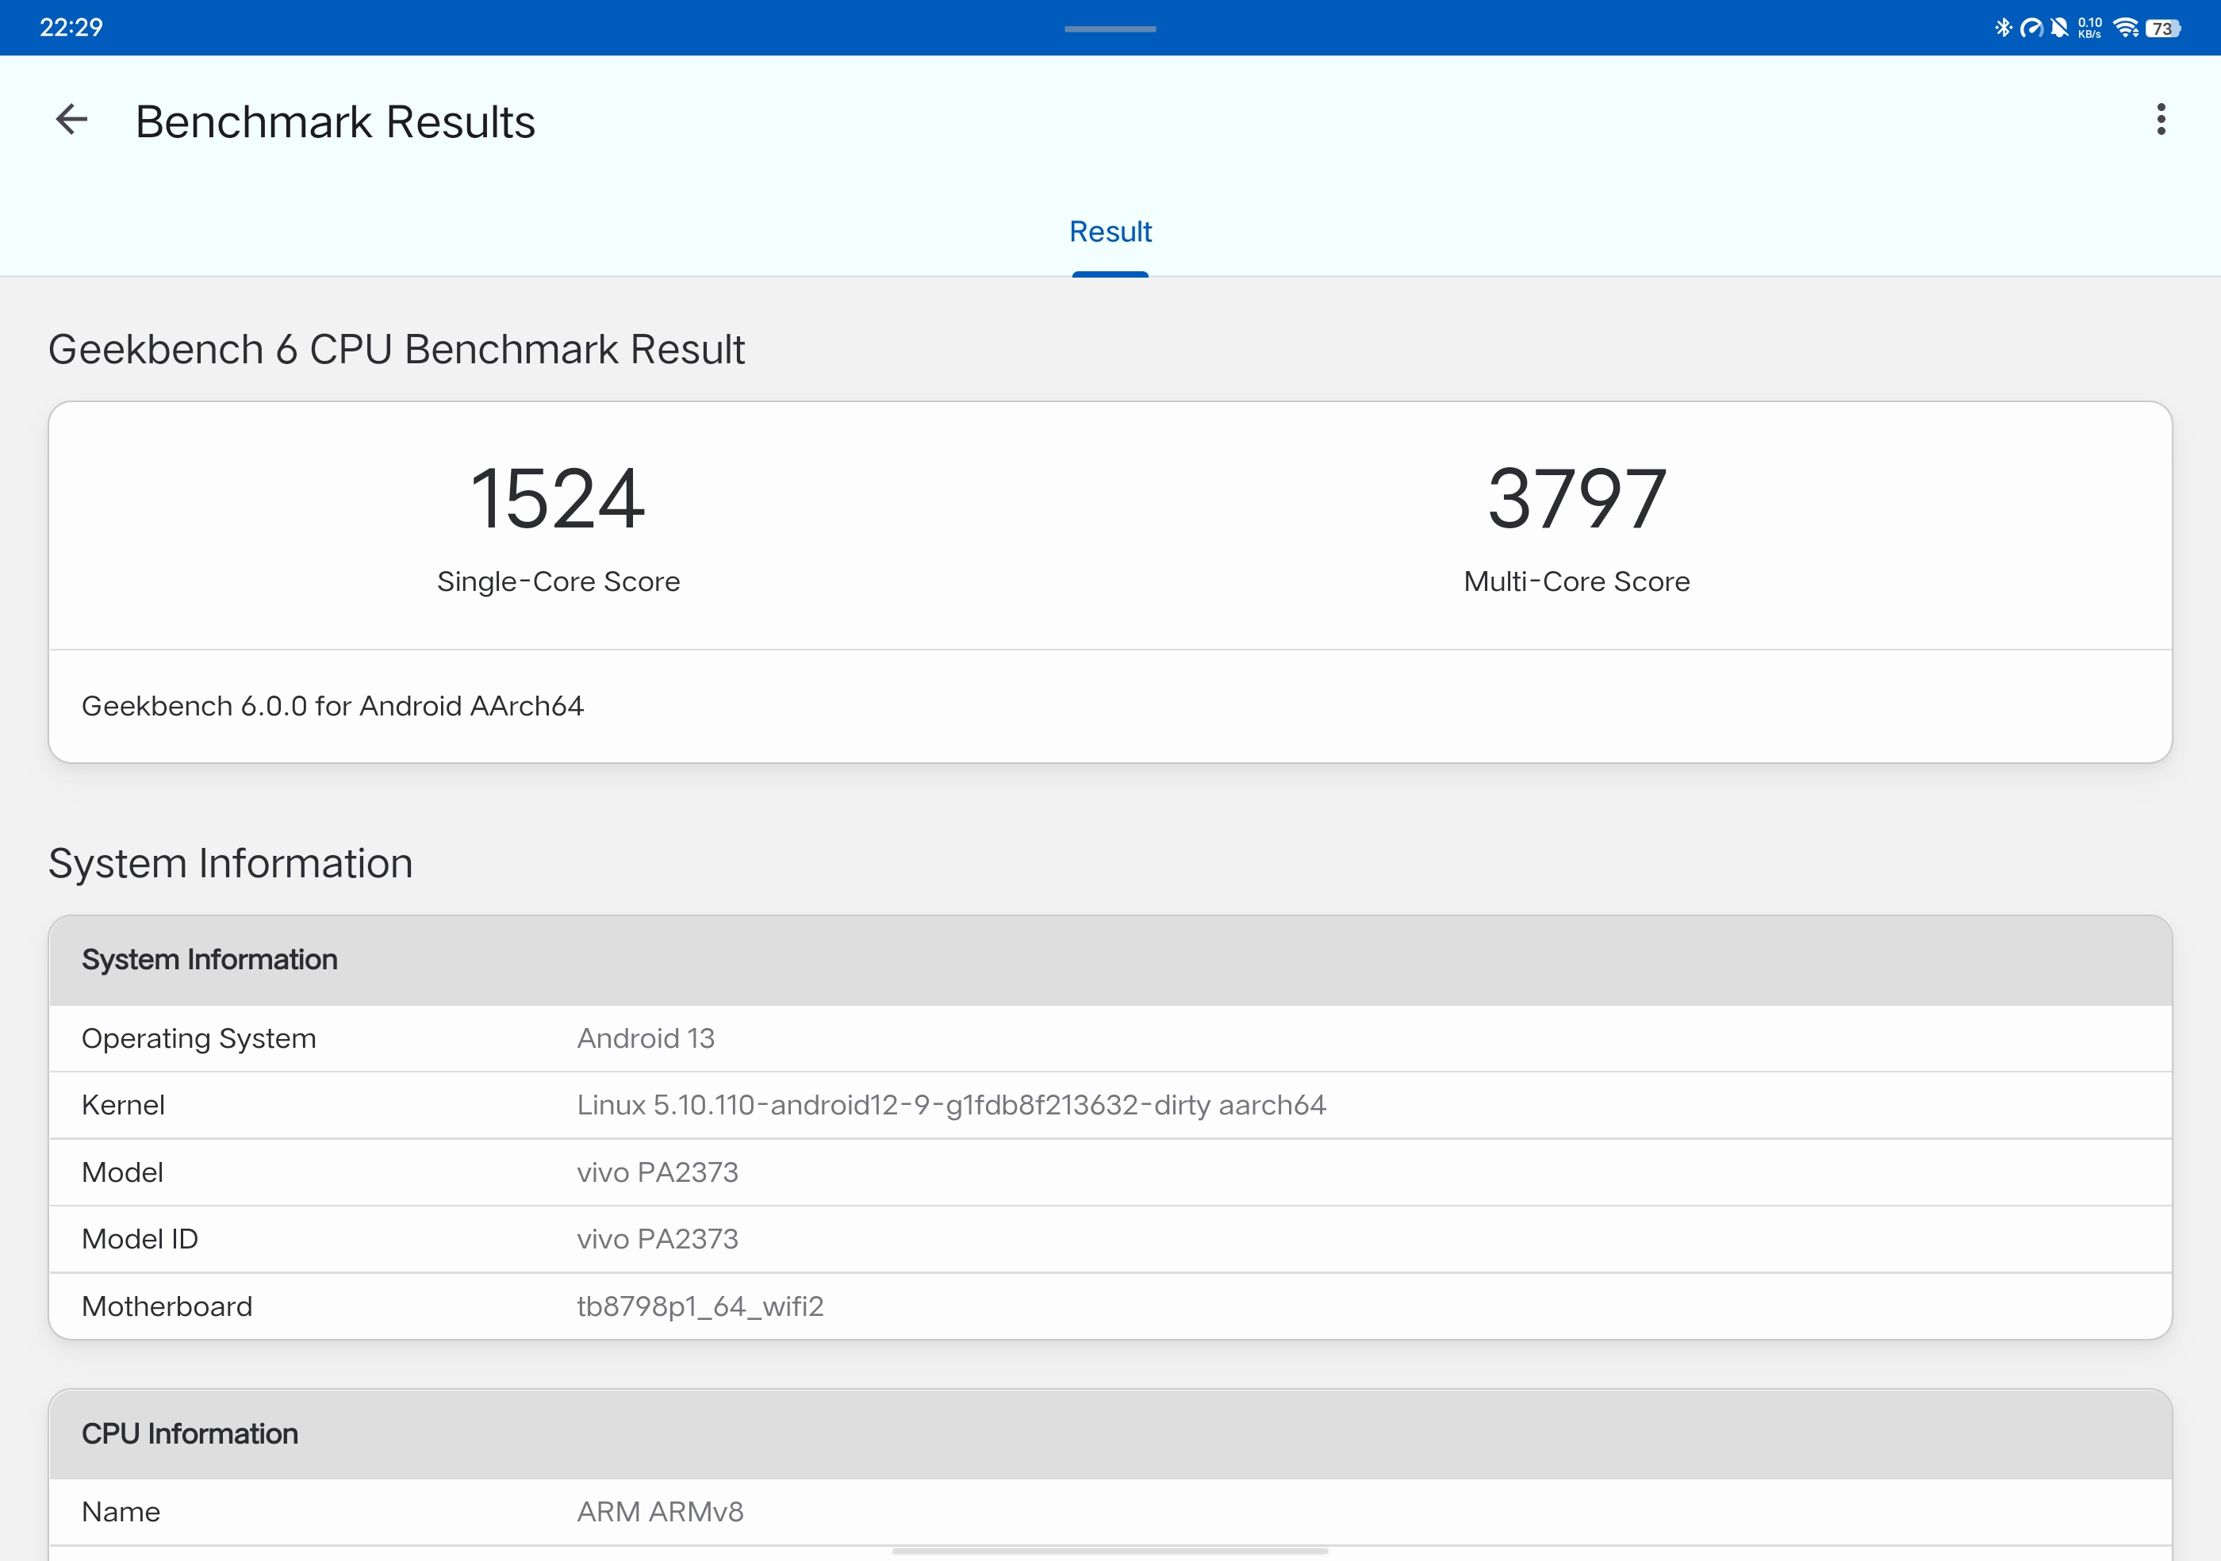The height and width of the screenshot is (1561, 2221).
Task: Click vivo PA2373 in the Model ID row
Action: (x=658, y=1239)
